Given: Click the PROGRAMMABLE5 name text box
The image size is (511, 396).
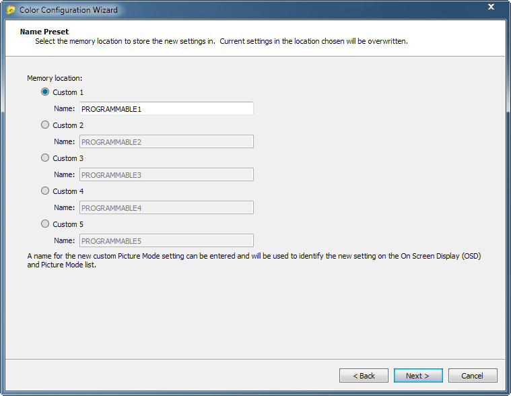Looking at the screenshot, I should click(x=166, y=240).
